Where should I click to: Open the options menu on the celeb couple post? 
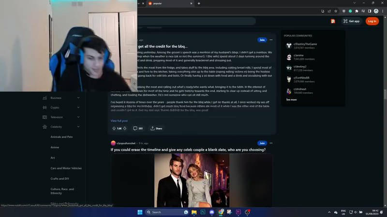271,143
